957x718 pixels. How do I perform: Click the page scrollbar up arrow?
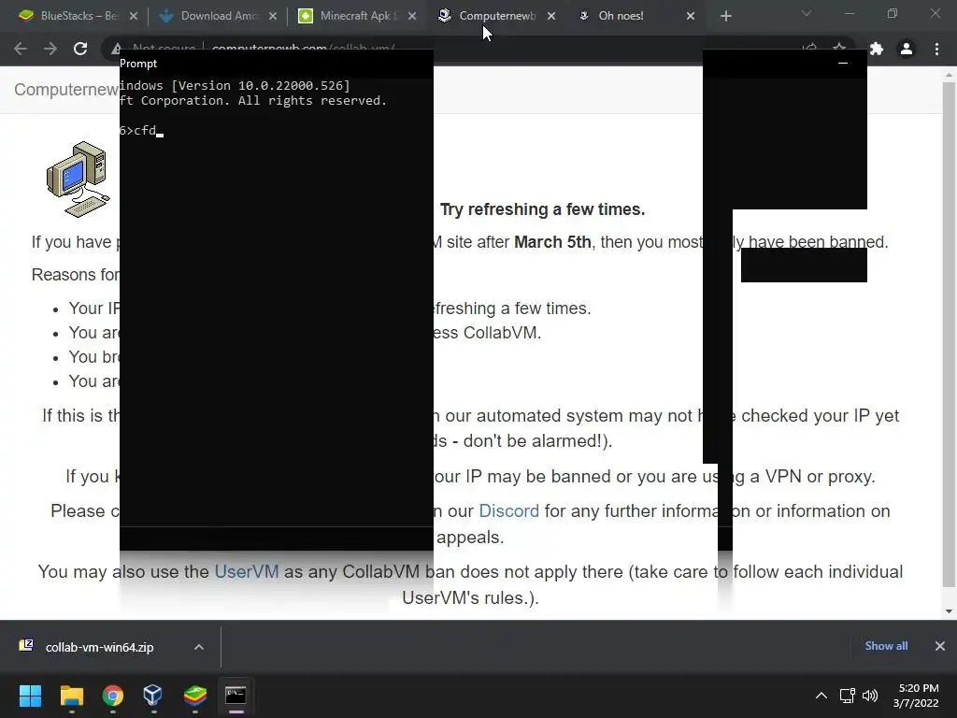(949, 75)
